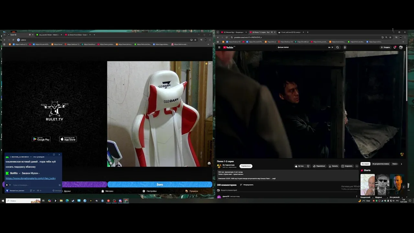Open tab search dropdown in YouTube window
Image resolution: width=414 pixels, height=233 pixels.
pos(218,32)
